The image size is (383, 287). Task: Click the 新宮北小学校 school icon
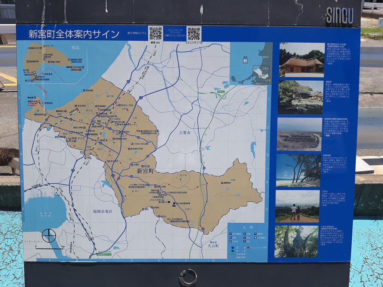[x=119, y=105]
